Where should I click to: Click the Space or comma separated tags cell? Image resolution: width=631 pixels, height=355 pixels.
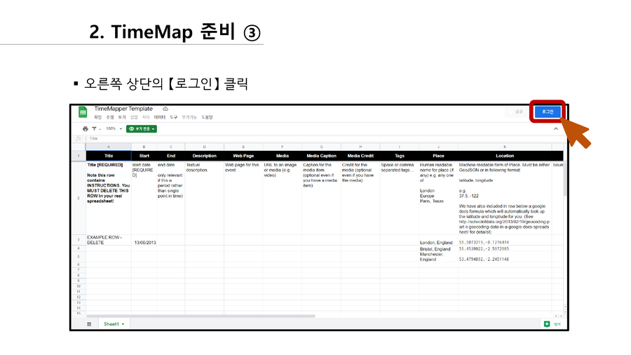click(400, 198)
